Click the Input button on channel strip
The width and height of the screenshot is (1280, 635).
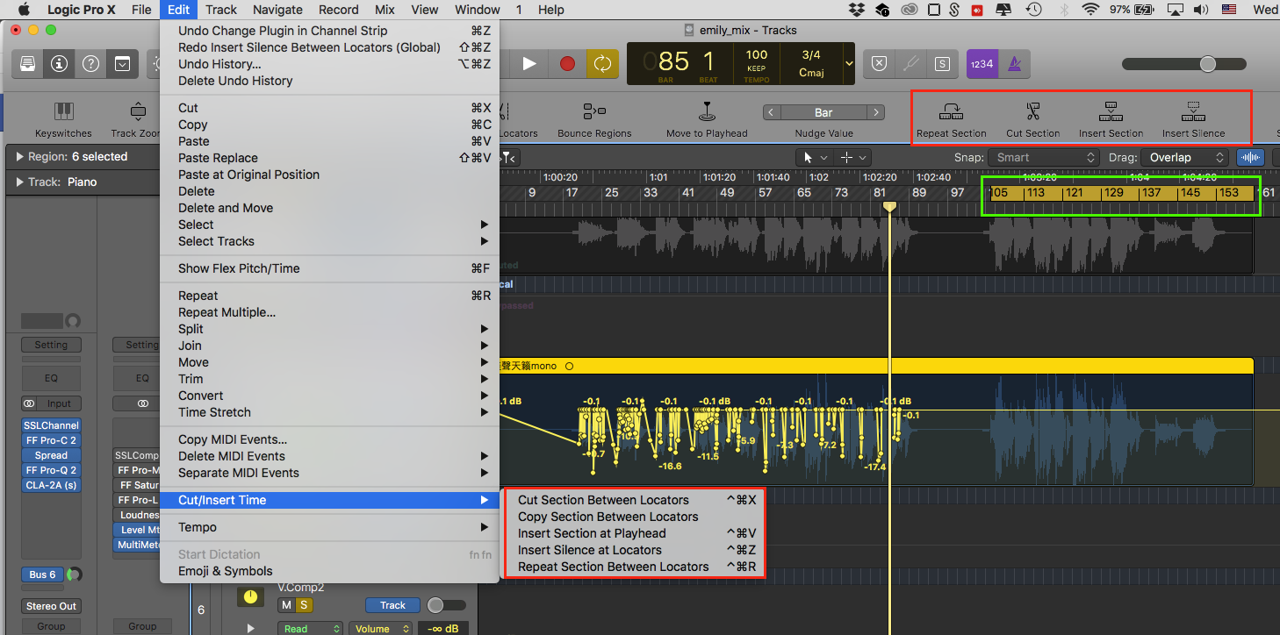coord(60,403)
